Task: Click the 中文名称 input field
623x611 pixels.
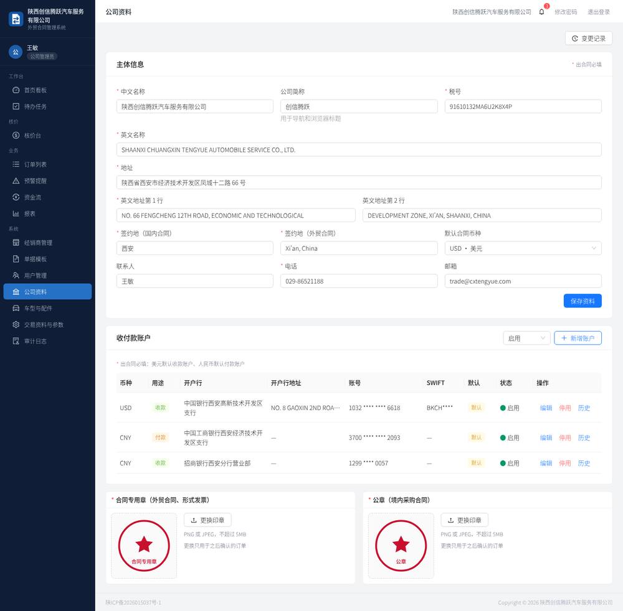Action: point(194,106)
